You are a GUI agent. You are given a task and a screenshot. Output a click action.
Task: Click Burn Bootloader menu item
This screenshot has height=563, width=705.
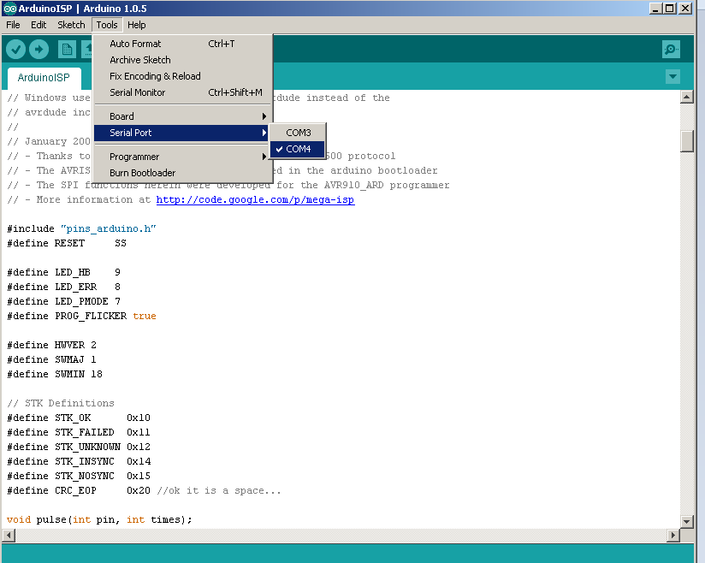point(182,173)
